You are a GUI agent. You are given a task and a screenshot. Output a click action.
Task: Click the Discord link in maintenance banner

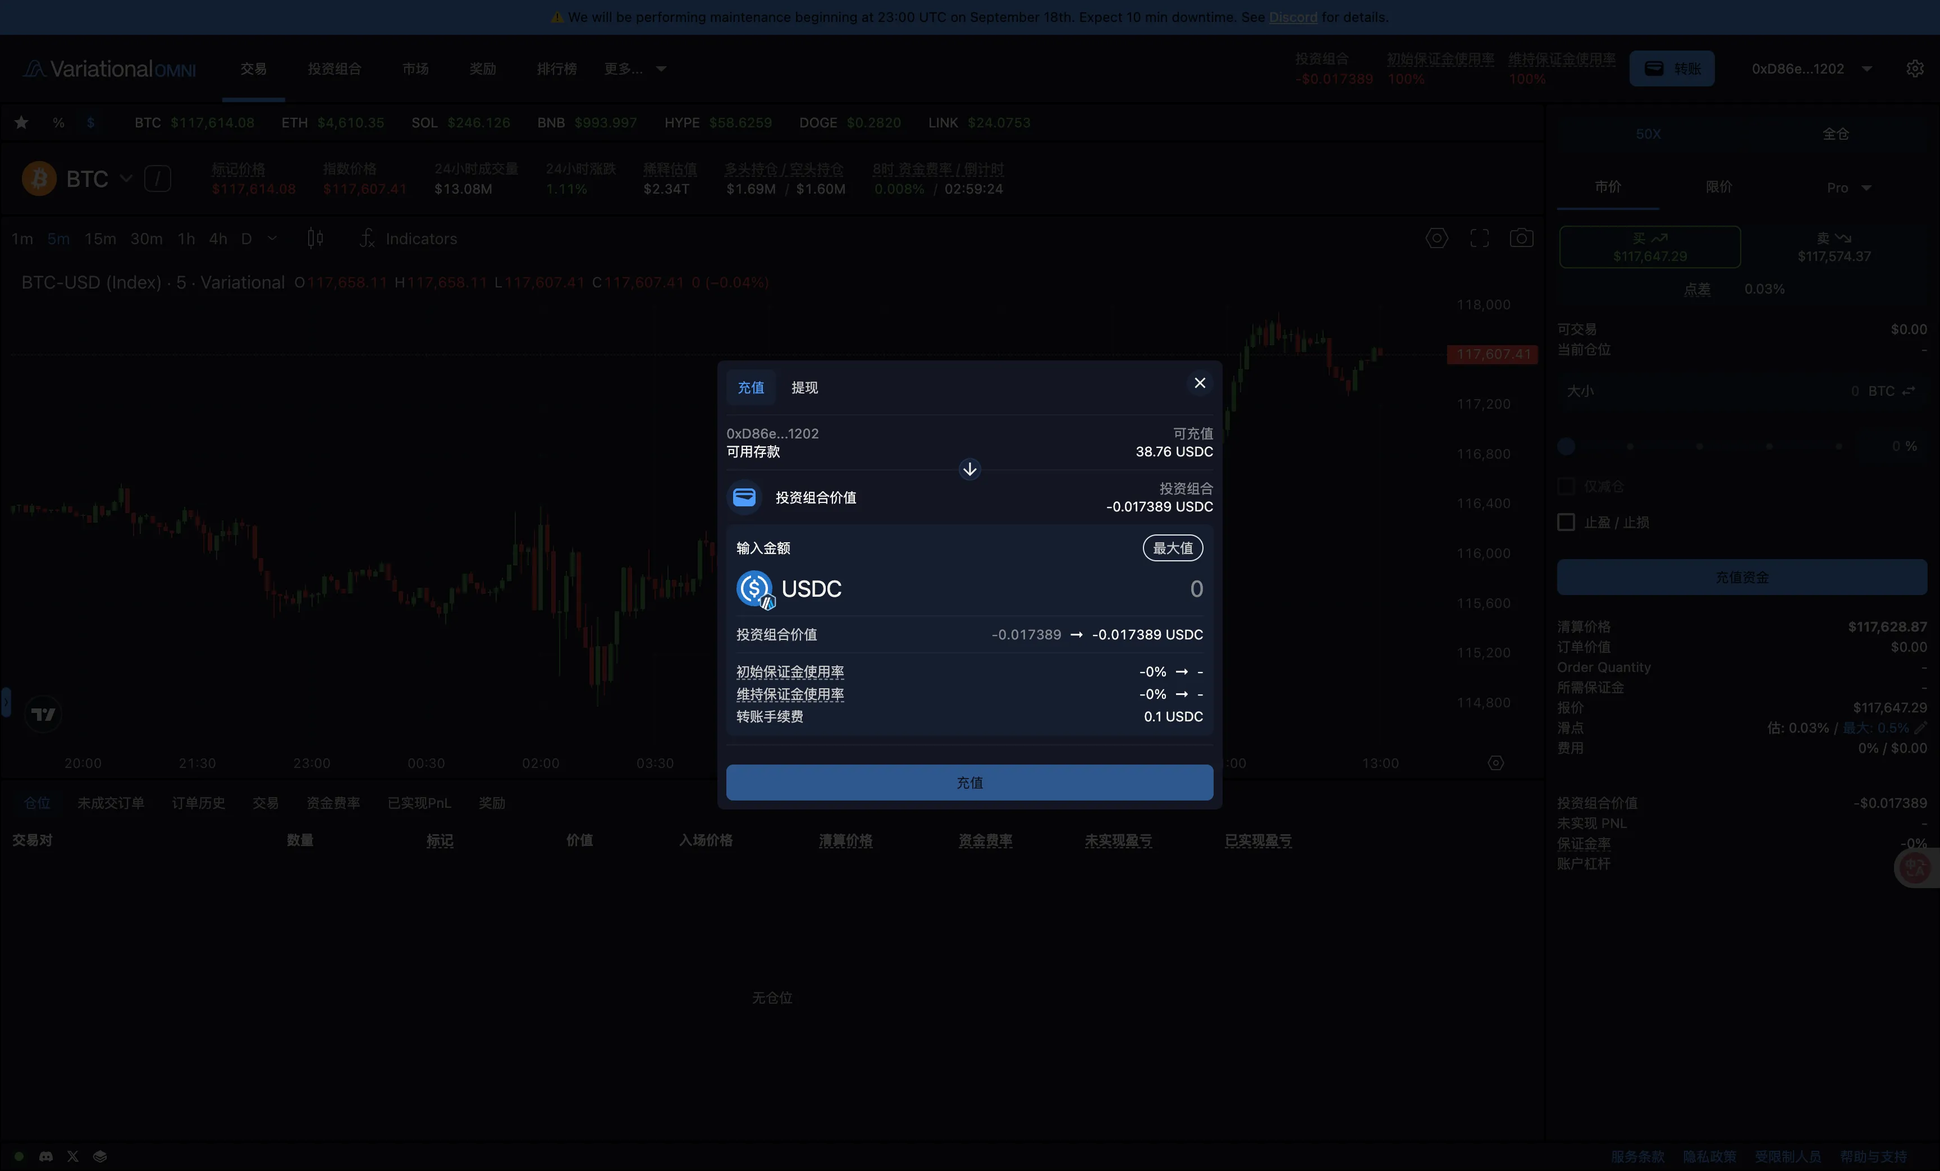coord(1293,17)
